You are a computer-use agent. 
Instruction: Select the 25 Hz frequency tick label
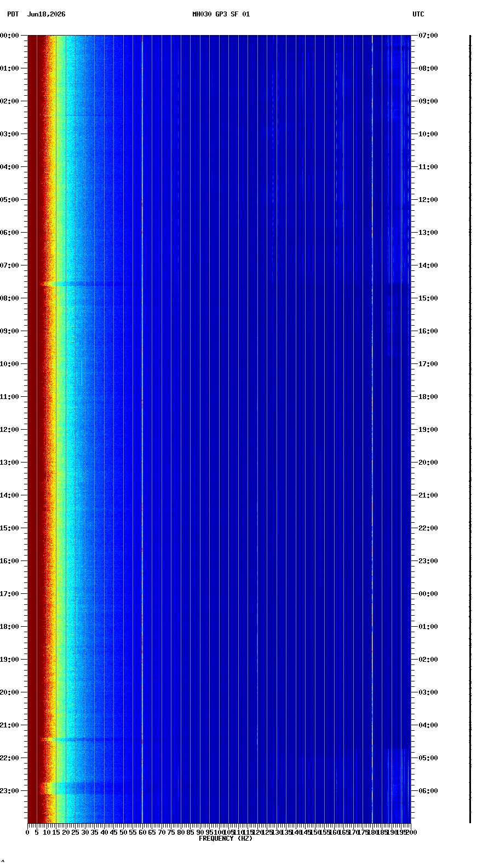tap(75, 833)
